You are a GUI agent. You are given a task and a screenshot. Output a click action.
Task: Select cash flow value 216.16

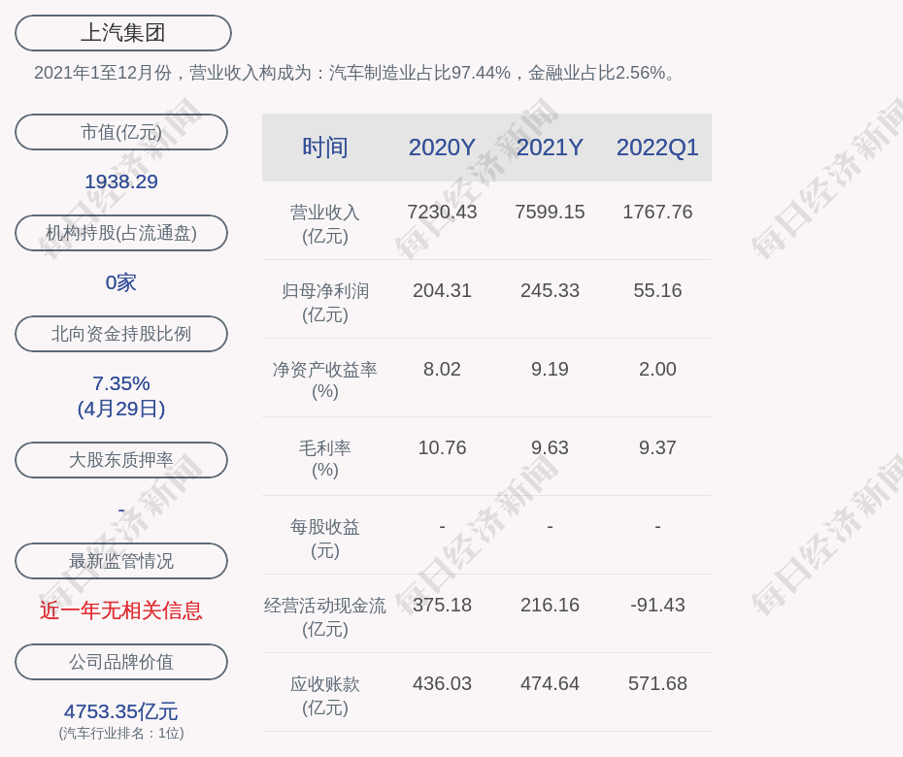550,605
